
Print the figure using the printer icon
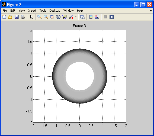click(23, 17)
